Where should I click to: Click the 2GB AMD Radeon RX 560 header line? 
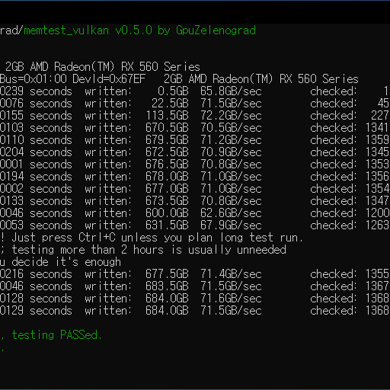pos(103,67)
